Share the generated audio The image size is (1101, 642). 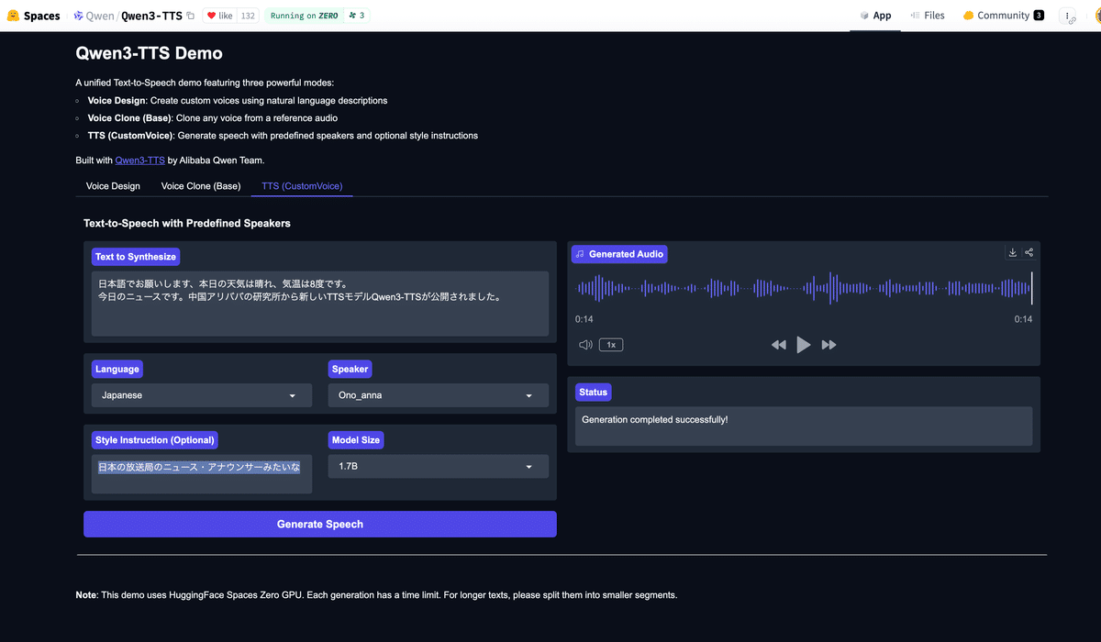[1029, 253]
